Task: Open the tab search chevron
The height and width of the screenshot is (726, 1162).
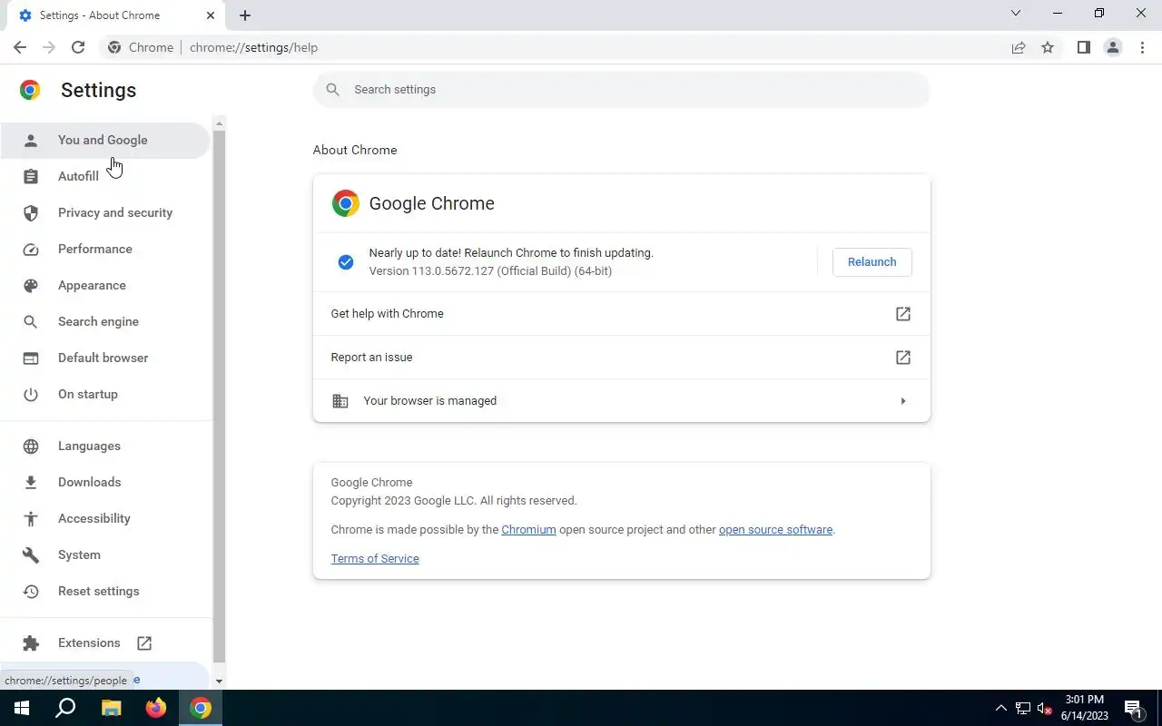Action: pos(1016,14)
